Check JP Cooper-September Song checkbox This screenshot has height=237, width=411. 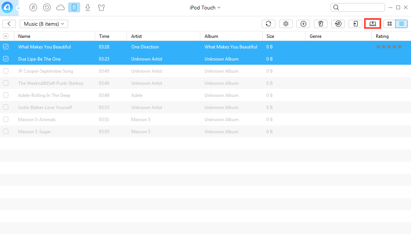pyautogui.click(x=6, y=71)
